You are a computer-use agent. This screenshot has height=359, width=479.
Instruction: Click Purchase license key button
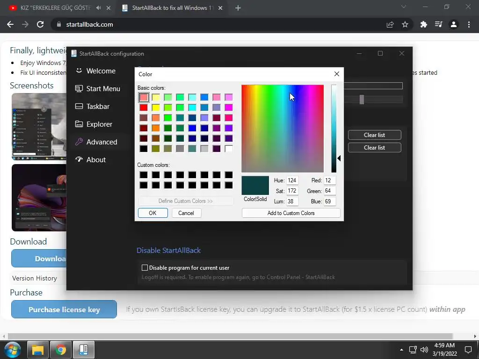pos(64,309)
